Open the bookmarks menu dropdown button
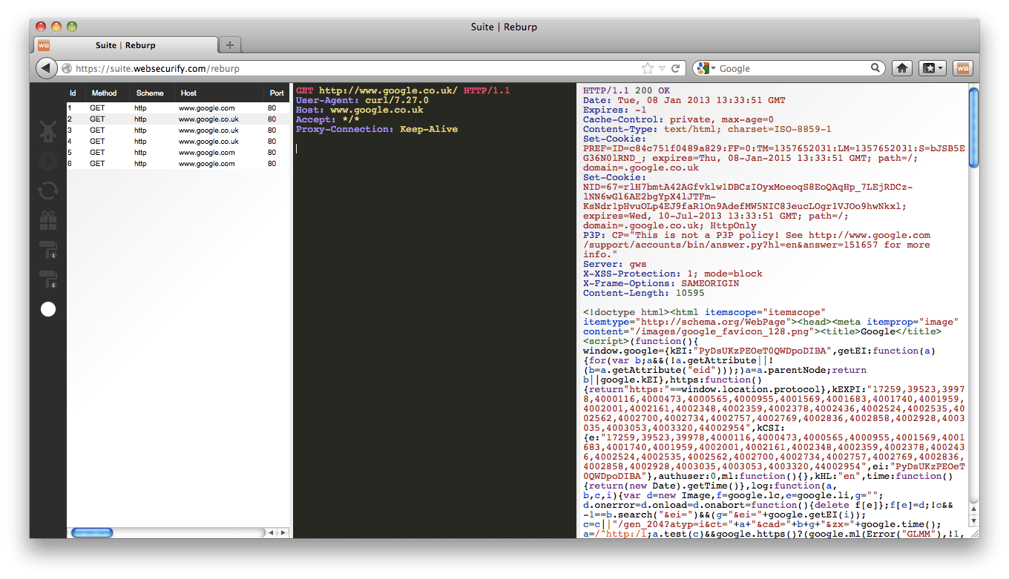 (x=932, y=68)
